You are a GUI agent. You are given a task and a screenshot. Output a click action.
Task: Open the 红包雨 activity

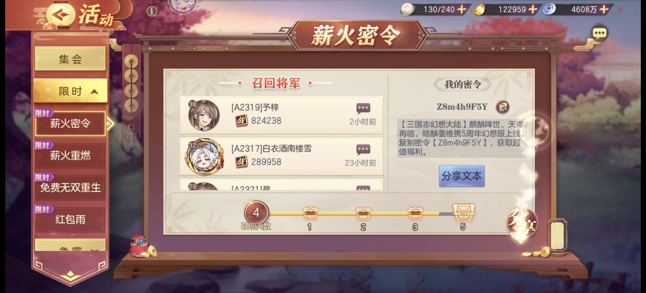[x=70, y=219]
